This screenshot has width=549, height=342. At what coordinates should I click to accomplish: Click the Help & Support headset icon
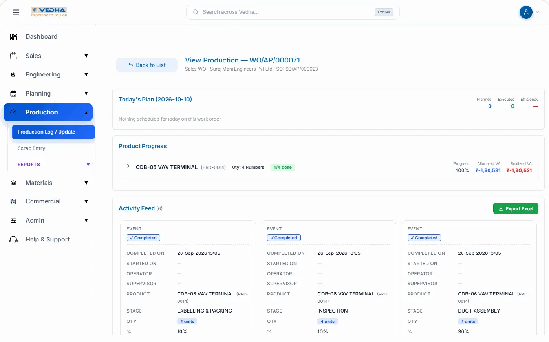(x=13, y=239)
